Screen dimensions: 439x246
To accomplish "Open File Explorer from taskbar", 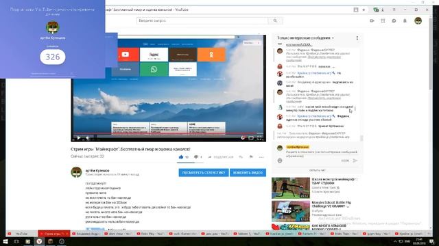I will click(x=27, y=241).
